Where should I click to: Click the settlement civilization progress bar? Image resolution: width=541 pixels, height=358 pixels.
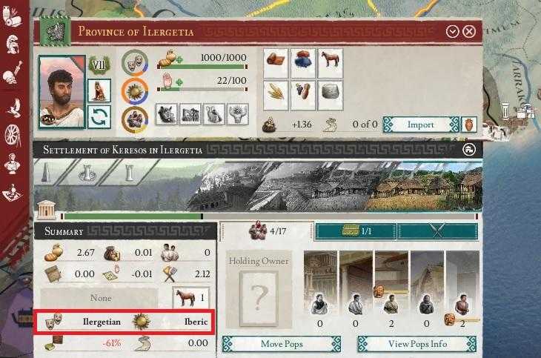coord(269,216)
